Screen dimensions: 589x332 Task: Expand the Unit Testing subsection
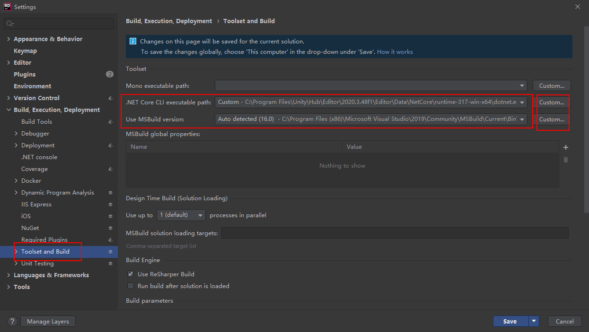[16, 264]
